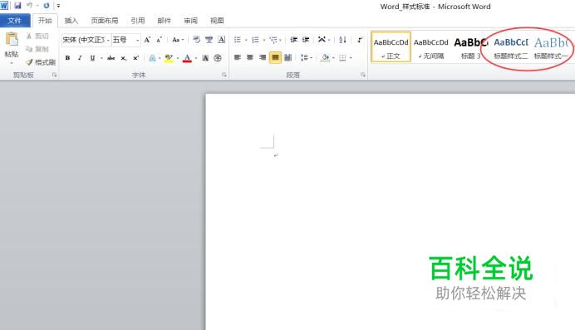This screenshot has height=330, width=575.
Task: Select the Format Painter (格式刷) tool
Action: 41,62
